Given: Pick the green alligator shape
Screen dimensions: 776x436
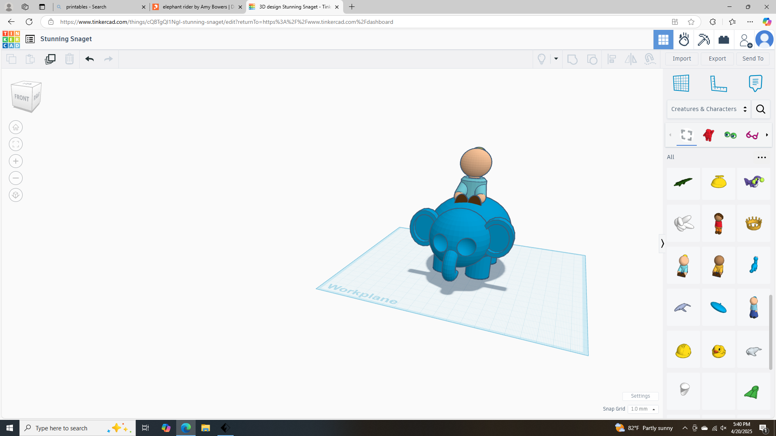Looking at the screenshot, I should point(683,182).
